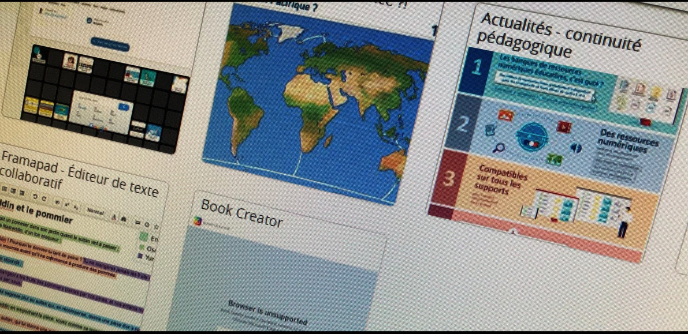The height and width of the screenshot is (334, 688).
Task: Open the Book Creator card title
Action: tap(241, 213)
